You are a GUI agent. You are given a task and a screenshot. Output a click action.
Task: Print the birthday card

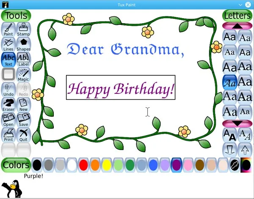click(x=8, y=135)
